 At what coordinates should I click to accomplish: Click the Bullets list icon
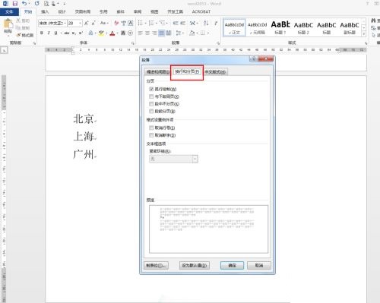tap(141, 24)
